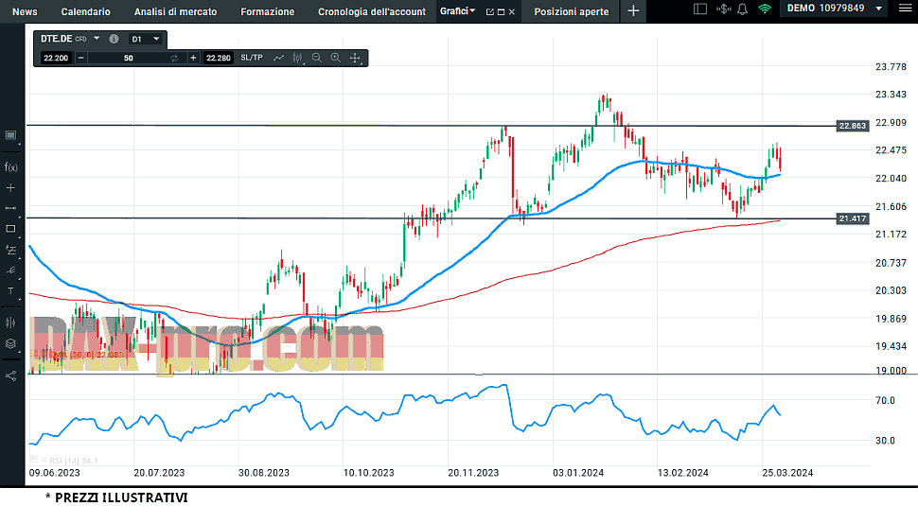Click the 25.03.2024 date axis label
The width and height of the screenshot is (918, 506).
(x=787, y=473)
